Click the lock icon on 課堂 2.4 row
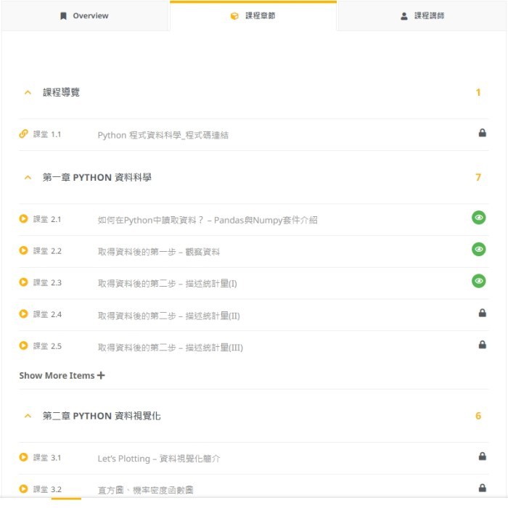The width and height of the screenshot is (508, 508). [483, 313]
